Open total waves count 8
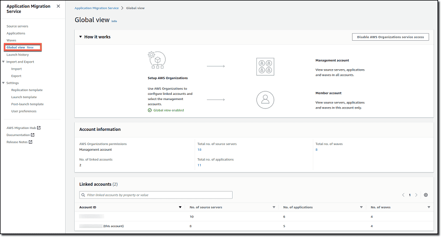The image size is (441, 237). pyautogui.click(x=316, y=150)
